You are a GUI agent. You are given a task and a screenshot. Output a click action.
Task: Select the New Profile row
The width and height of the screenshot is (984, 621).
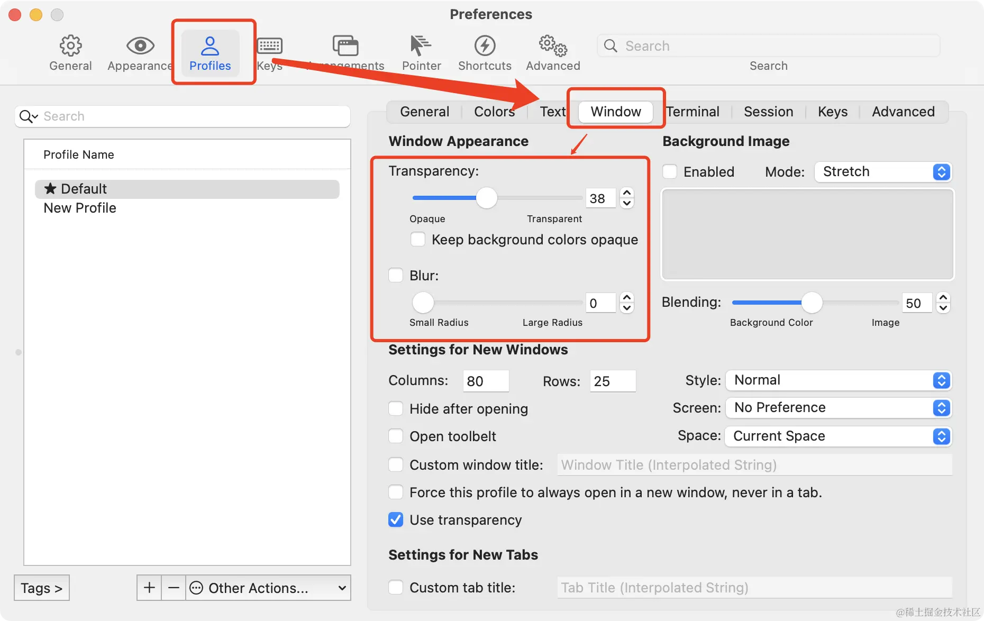187,208
